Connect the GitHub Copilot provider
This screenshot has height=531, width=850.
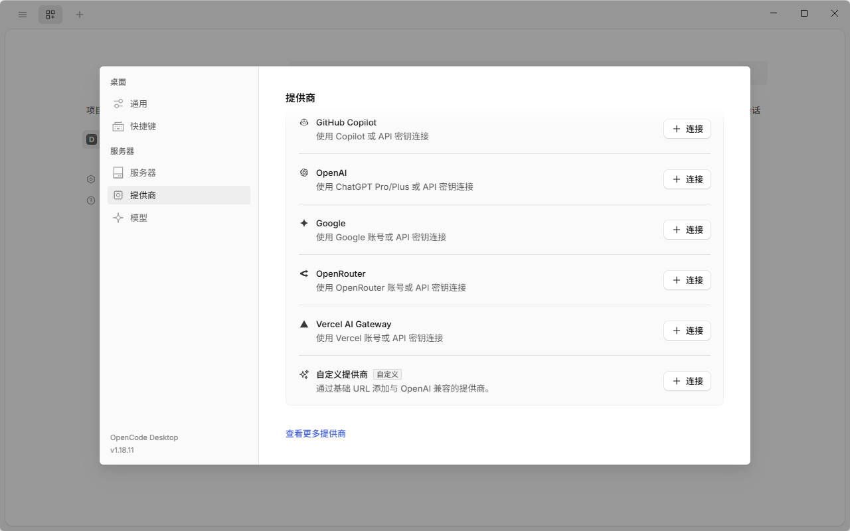click(687, 129)
